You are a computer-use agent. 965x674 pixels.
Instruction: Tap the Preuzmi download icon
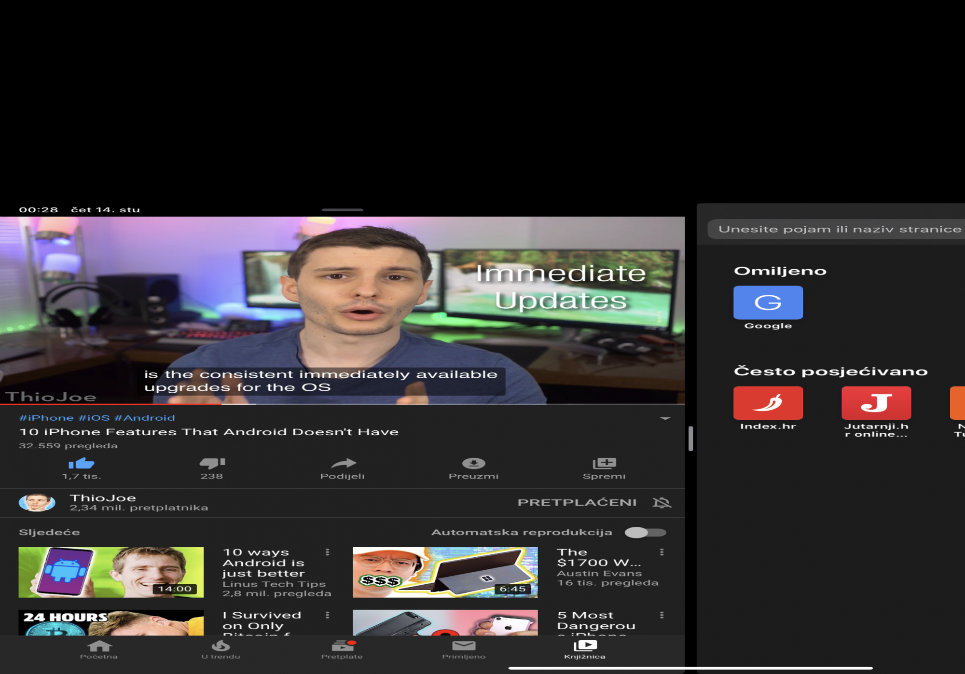click(473, 463)
